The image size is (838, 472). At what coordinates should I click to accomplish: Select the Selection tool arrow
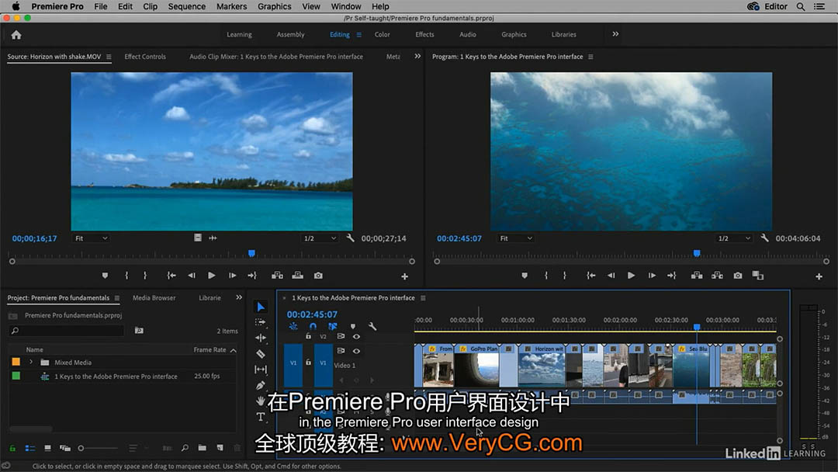261,307
